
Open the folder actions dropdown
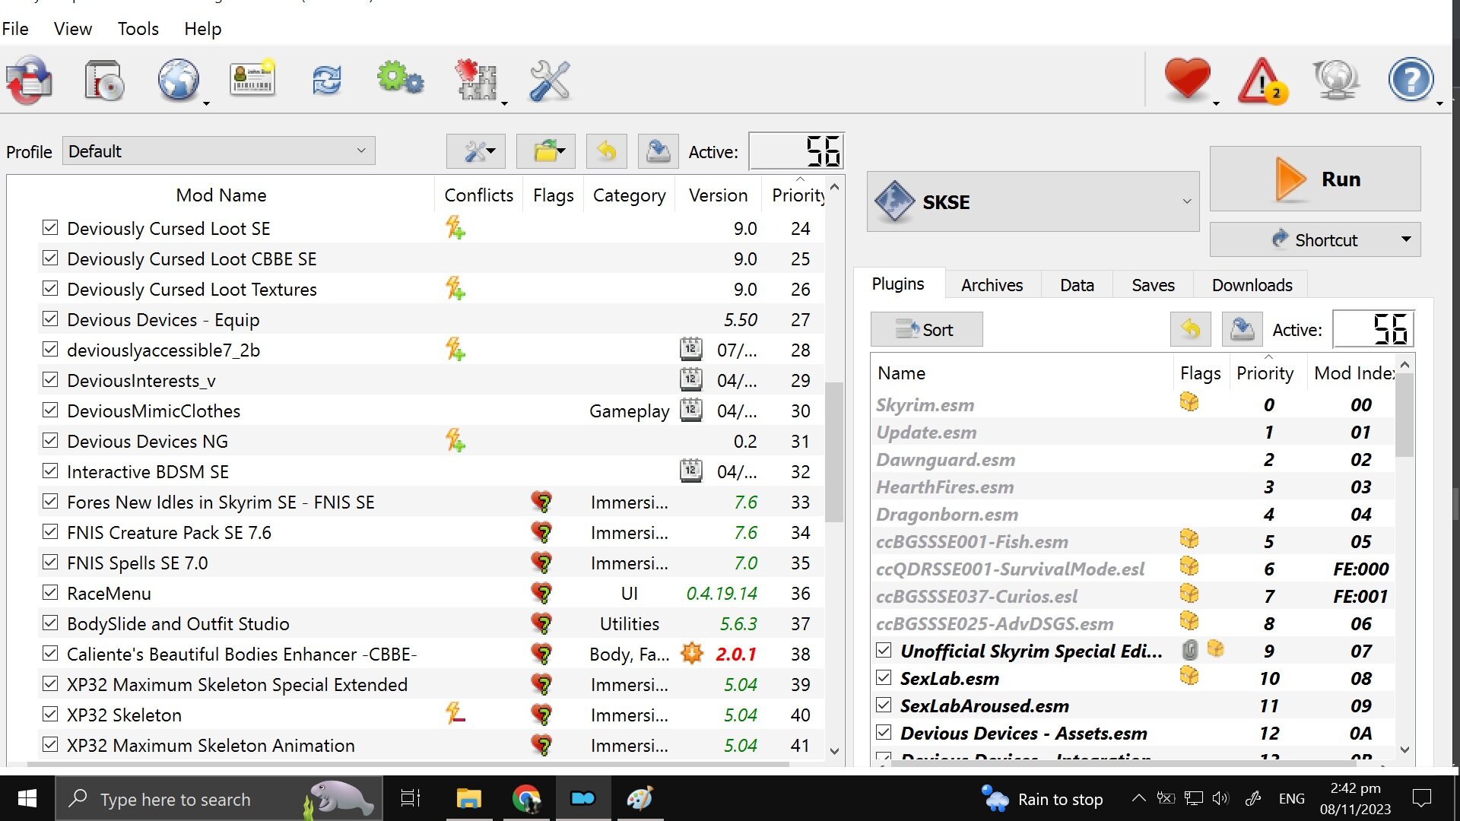[546, 151]
